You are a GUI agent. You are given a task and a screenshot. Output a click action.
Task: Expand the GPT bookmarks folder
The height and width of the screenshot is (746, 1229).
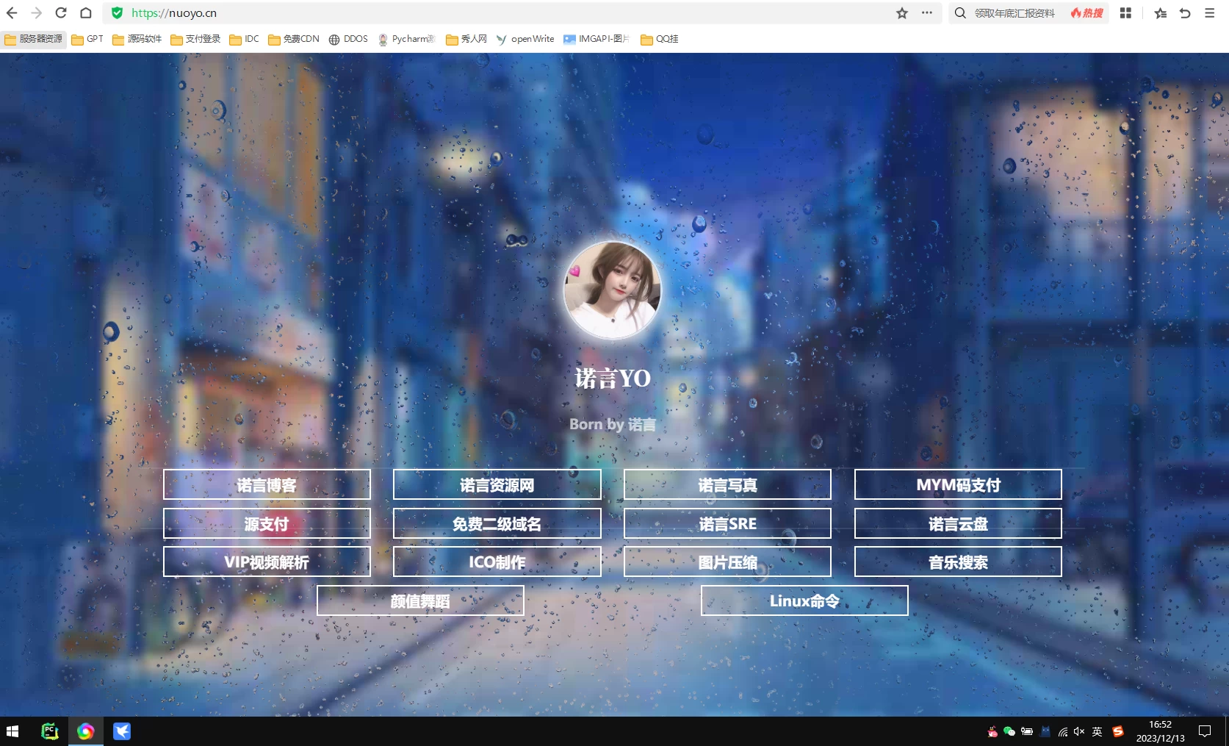pos(87,39)
